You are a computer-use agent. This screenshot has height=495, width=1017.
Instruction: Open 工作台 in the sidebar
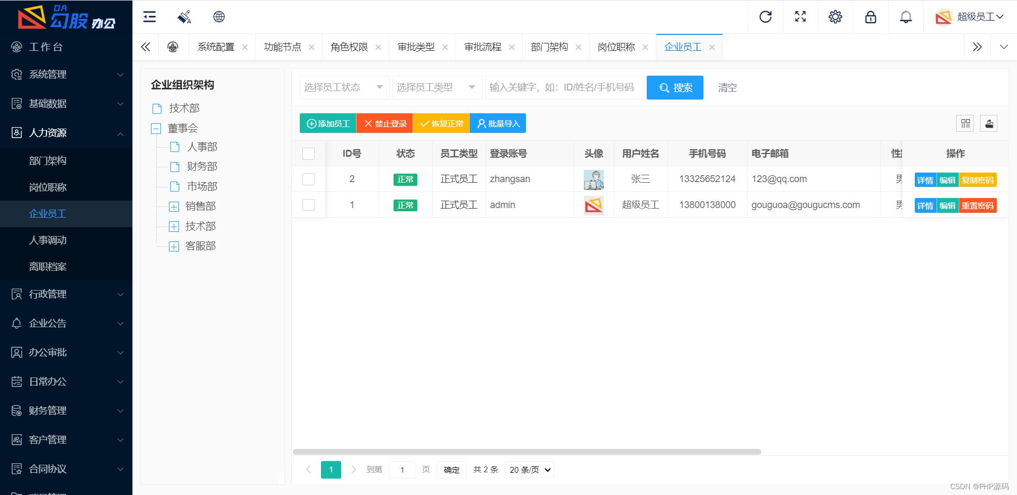point(66,47)
